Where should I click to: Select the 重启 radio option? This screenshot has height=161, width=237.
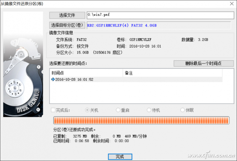[118, 110]
